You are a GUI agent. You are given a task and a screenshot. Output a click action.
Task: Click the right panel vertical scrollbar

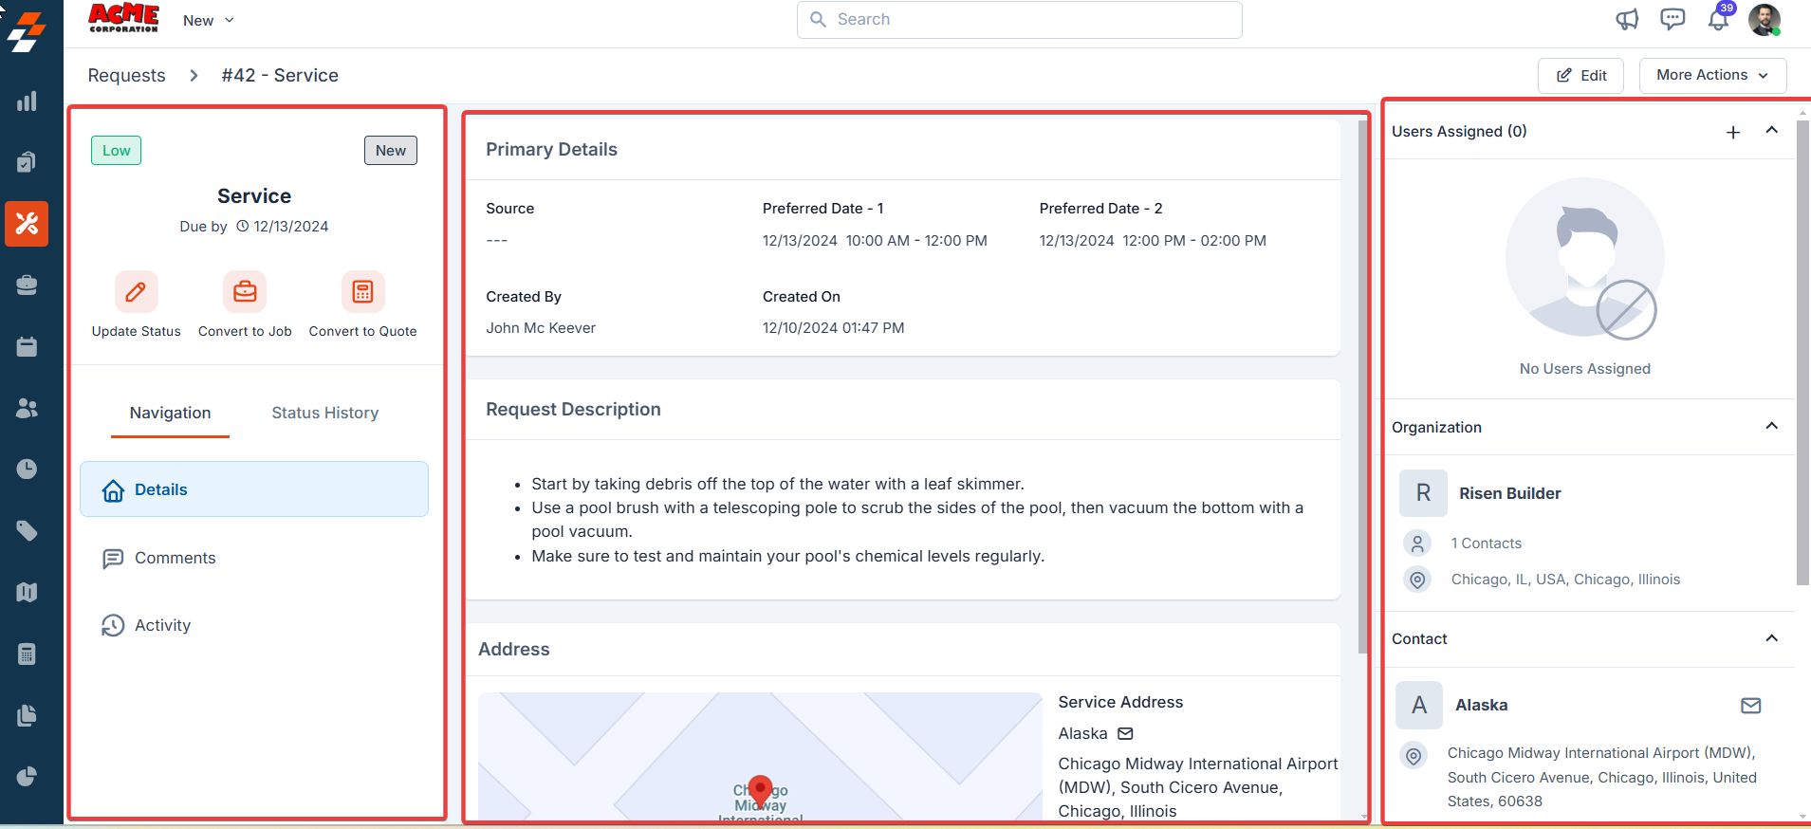pyautogui.click(x=1802, y=353)
